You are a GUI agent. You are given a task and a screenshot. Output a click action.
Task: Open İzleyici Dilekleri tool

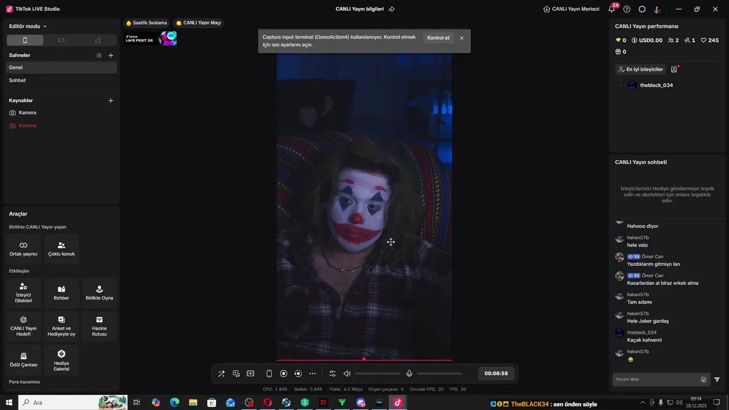point(23,293)
